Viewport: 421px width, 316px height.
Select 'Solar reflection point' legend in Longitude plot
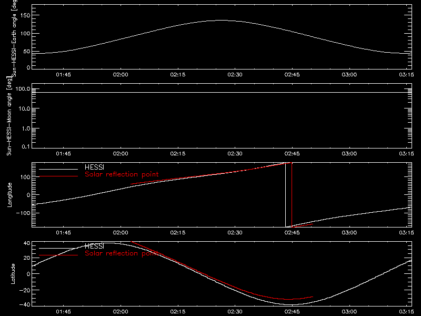[122, 174]
